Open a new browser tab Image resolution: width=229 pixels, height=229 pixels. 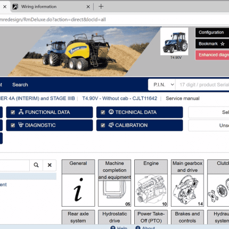101,6
